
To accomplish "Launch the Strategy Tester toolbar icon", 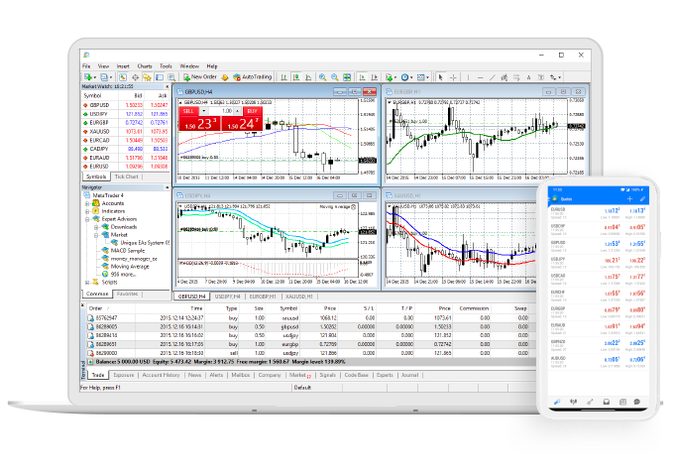I will point(171,77).
